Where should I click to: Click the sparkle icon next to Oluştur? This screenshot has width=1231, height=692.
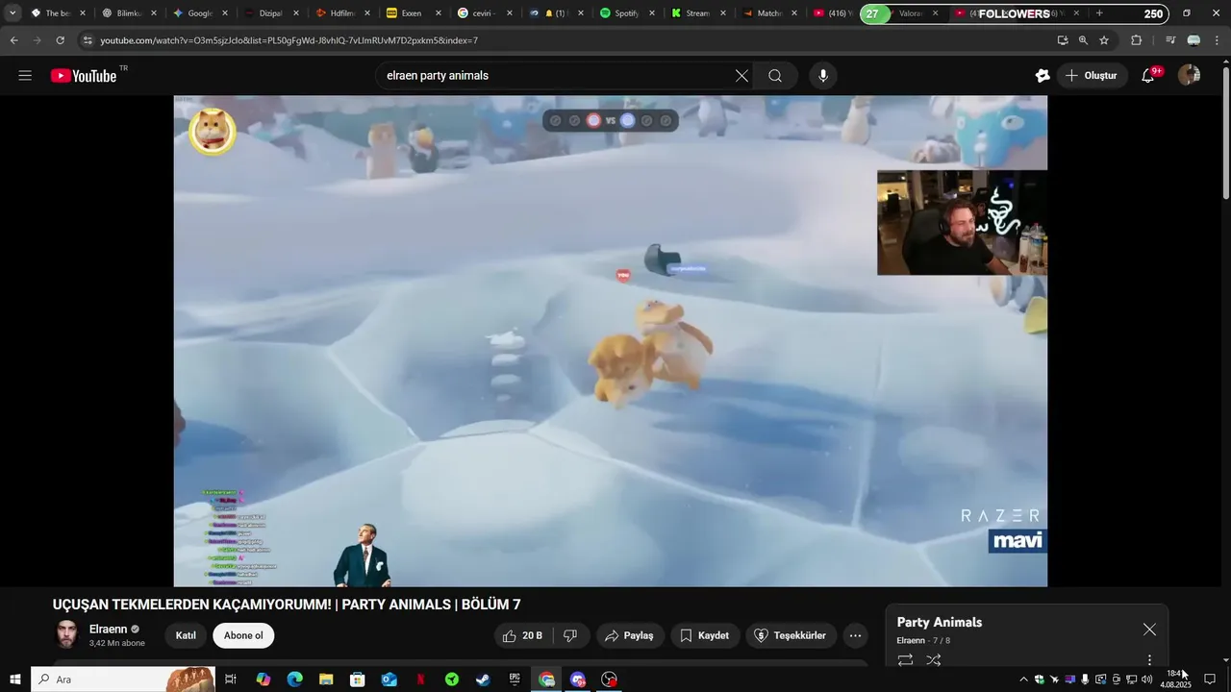pyautogui.click(x=1043, y=76)
